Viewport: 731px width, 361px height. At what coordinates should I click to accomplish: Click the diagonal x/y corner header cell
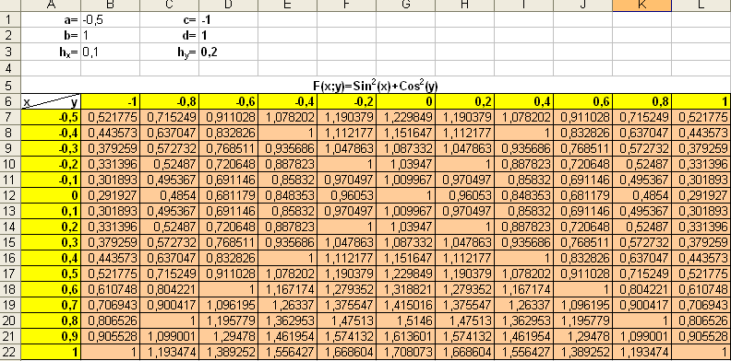pyautogui.click(x=52, y=101)
